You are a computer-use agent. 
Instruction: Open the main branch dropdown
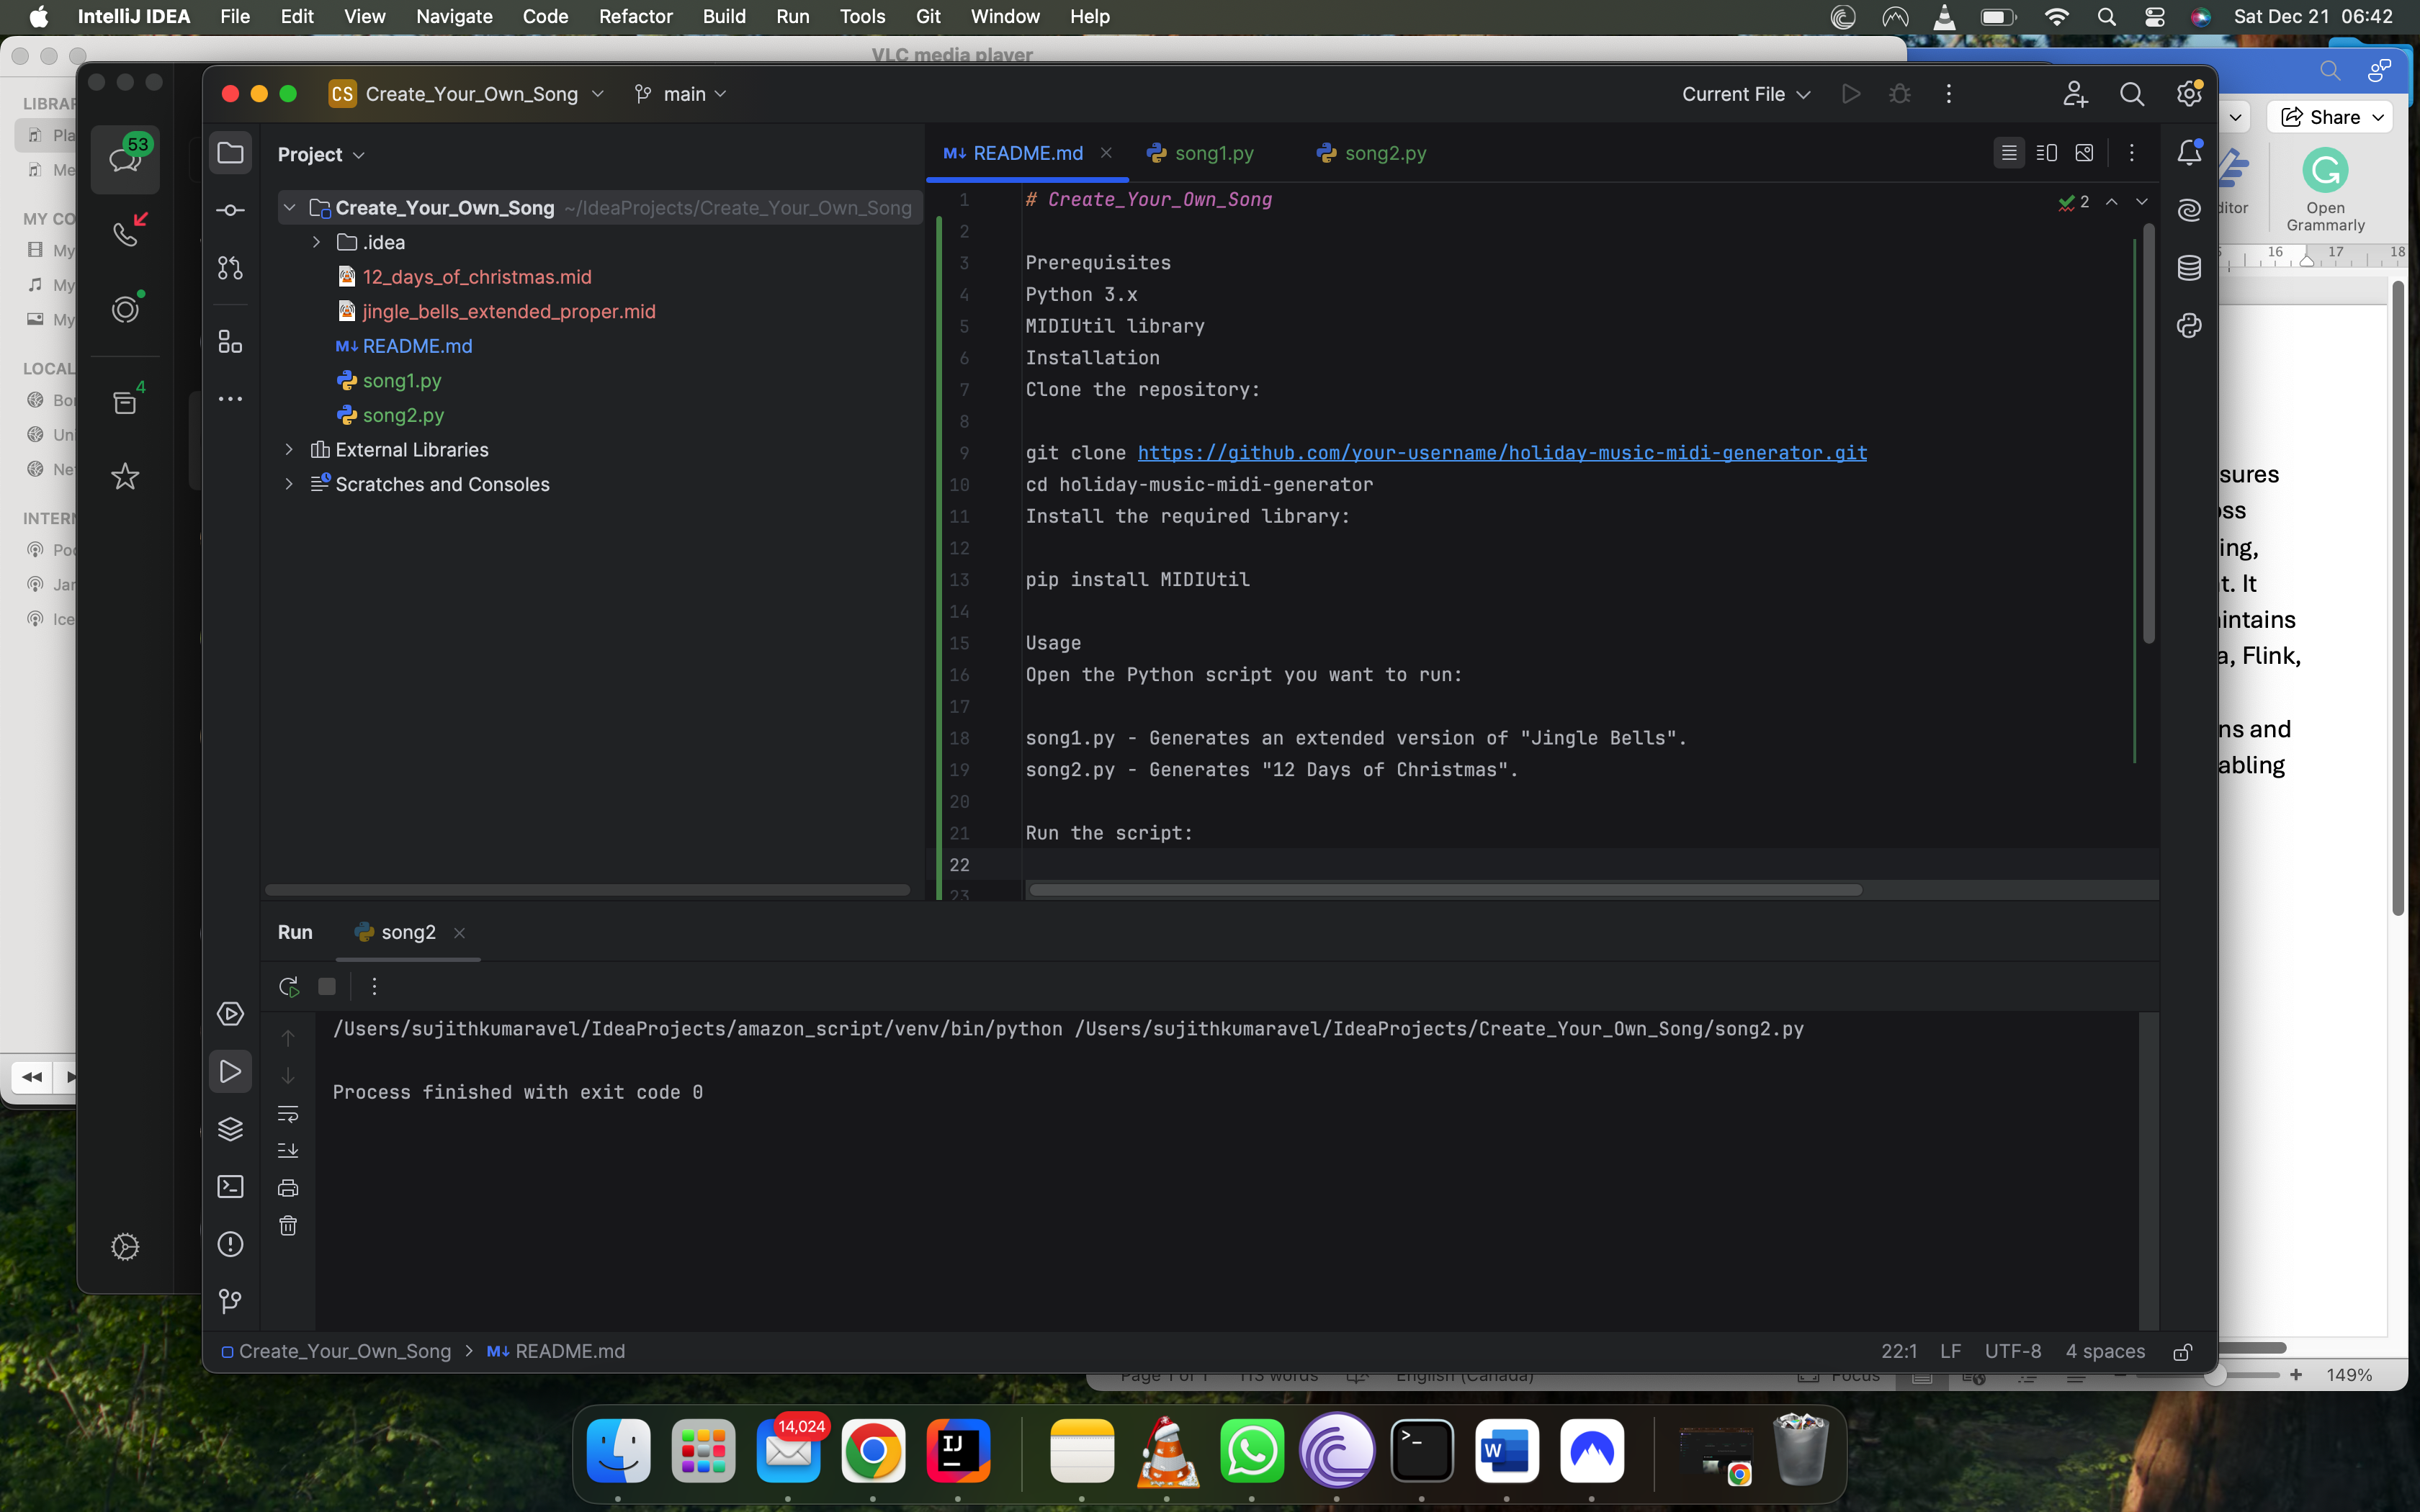682,94
